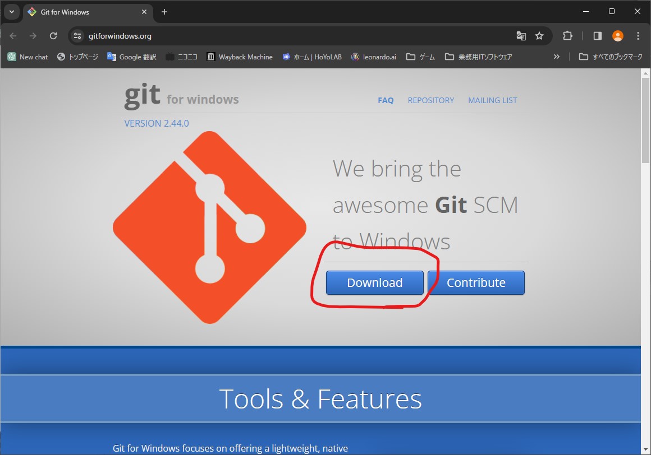Open the FAQ link

[386, 100]
